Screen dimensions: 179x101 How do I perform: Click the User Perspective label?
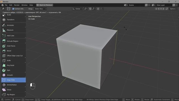click(34, 16)
